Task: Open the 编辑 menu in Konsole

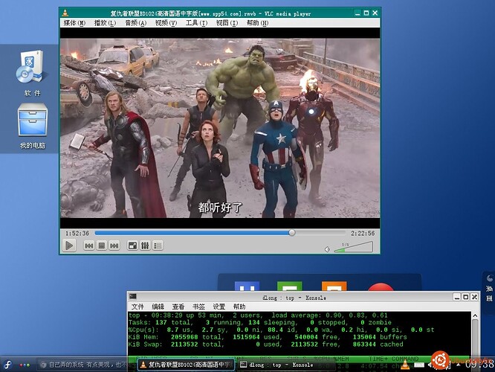Action: click(158, 307)
